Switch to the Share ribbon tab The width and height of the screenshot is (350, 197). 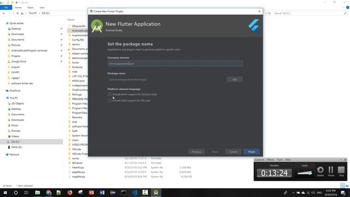(31, 7)
